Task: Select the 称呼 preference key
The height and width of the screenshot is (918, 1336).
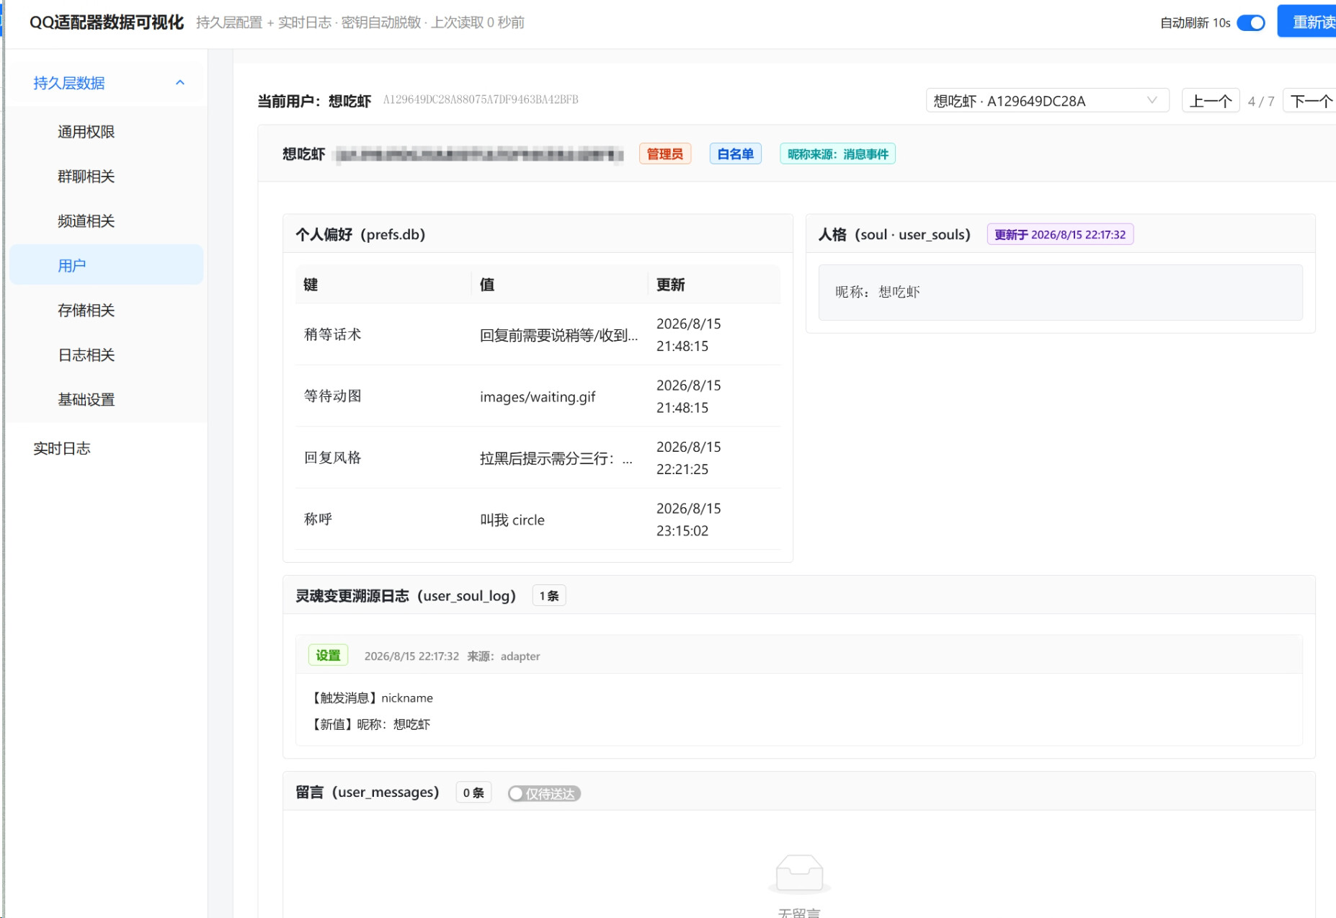Action: click(318, 519)
